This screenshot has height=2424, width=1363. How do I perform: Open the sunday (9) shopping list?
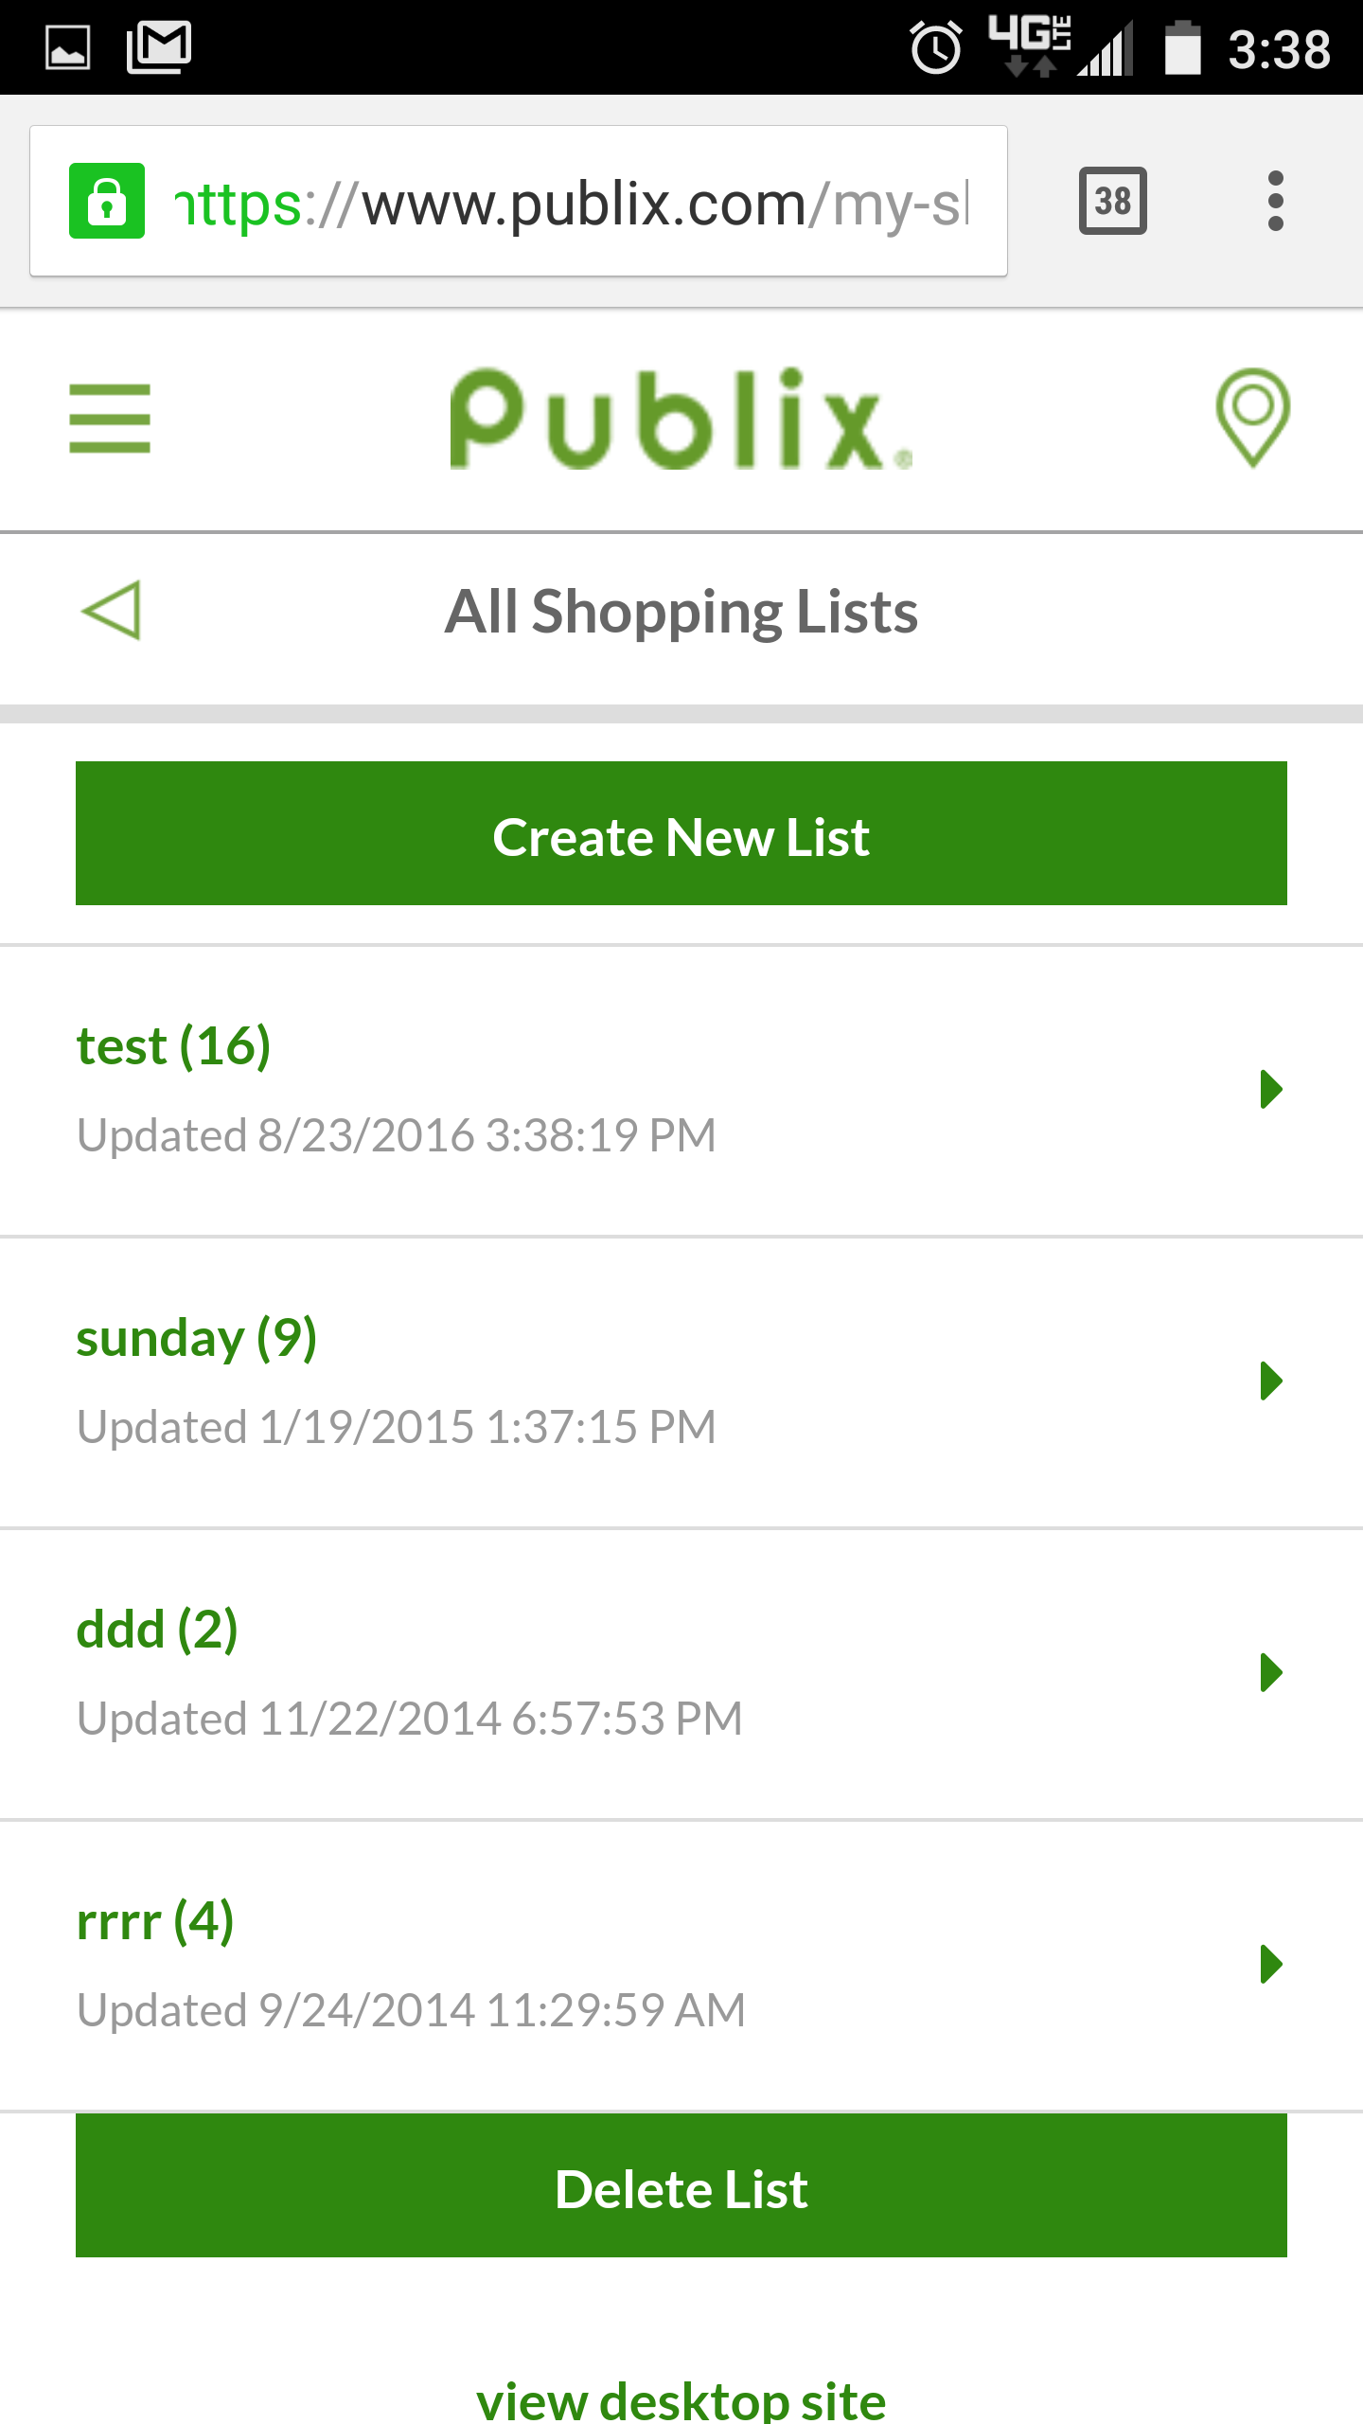(197, 1338)
